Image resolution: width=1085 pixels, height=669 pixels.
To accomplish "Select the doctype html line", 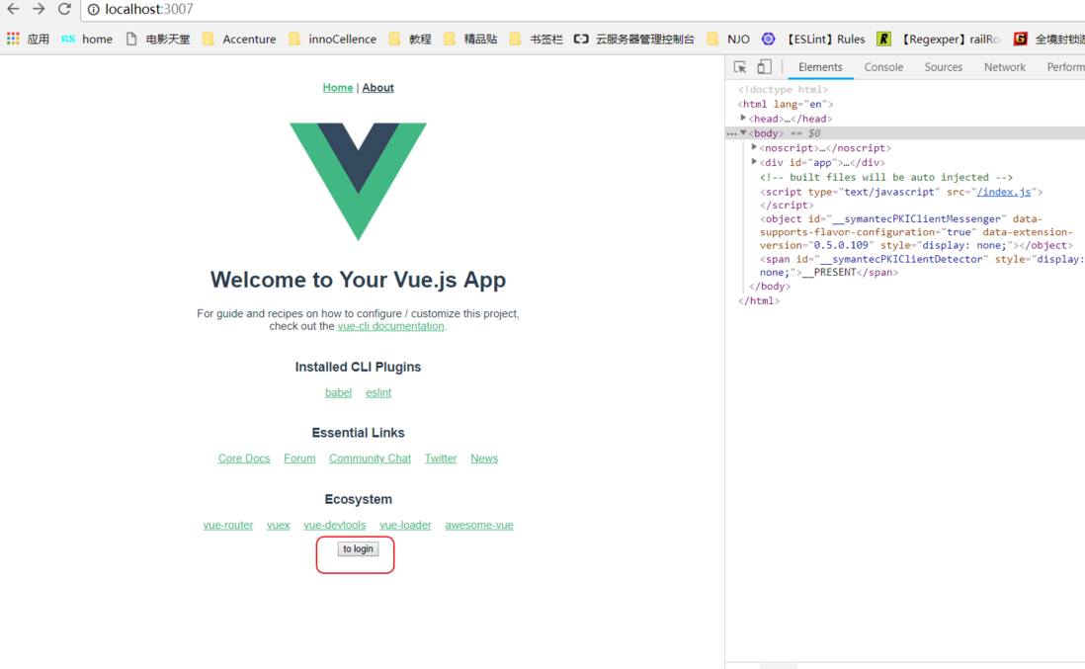I will click(x=783, y=89).
